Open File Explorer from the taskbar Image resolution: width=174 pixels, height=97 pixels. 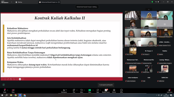point(11,95)
